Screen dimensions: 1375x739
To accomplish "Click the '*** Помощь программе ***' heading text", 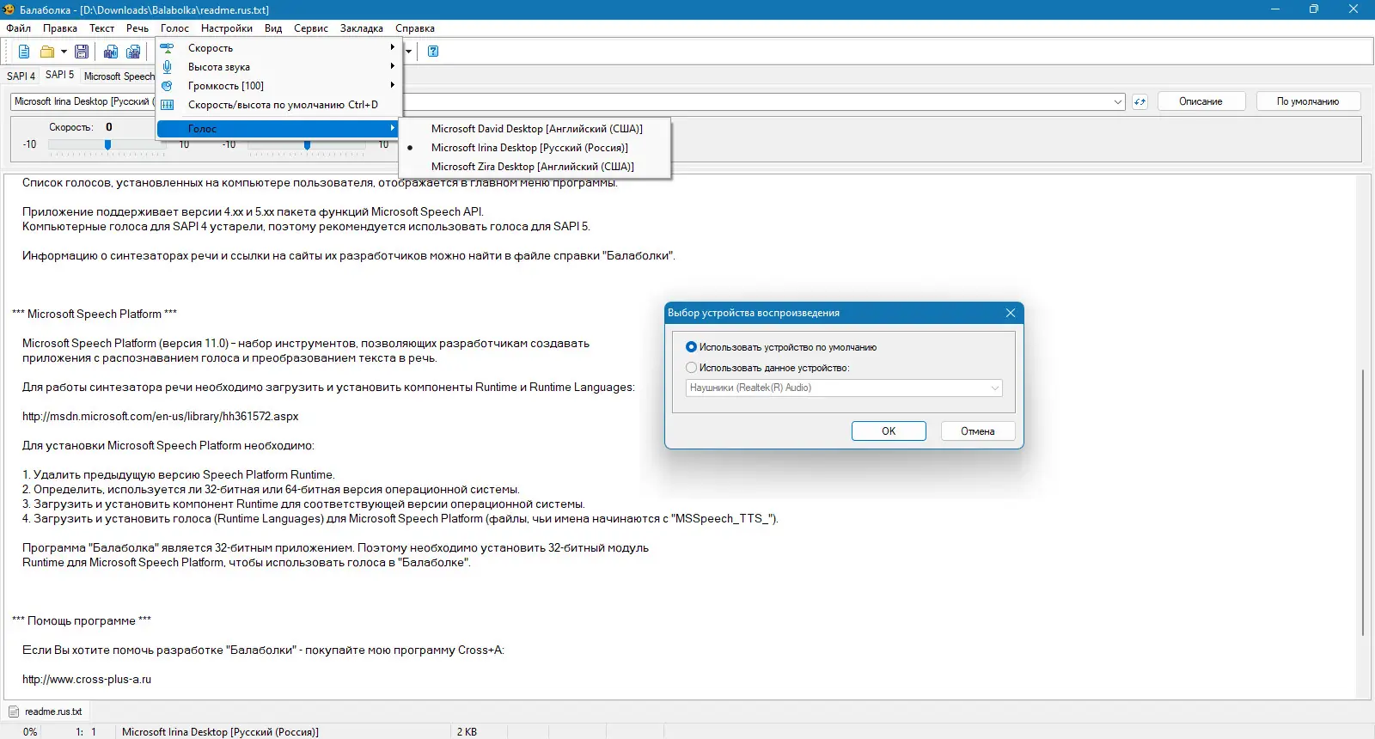I will (x=82, y=621).
